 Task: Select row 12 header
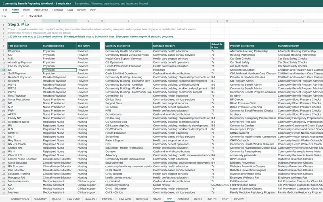tap(4, 70)
